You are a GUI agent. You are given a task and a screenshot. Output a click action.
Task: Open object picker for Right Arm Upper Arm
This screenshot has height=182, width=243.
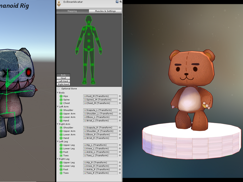(120, 131)
